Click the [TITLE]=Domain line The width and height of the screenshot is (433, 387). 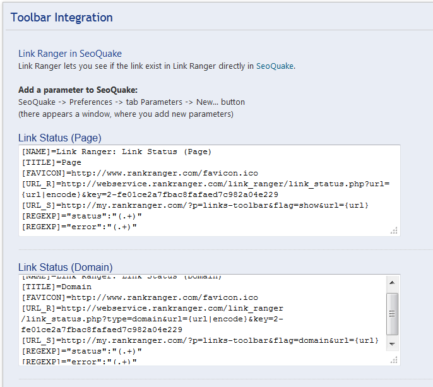point(56,287)
